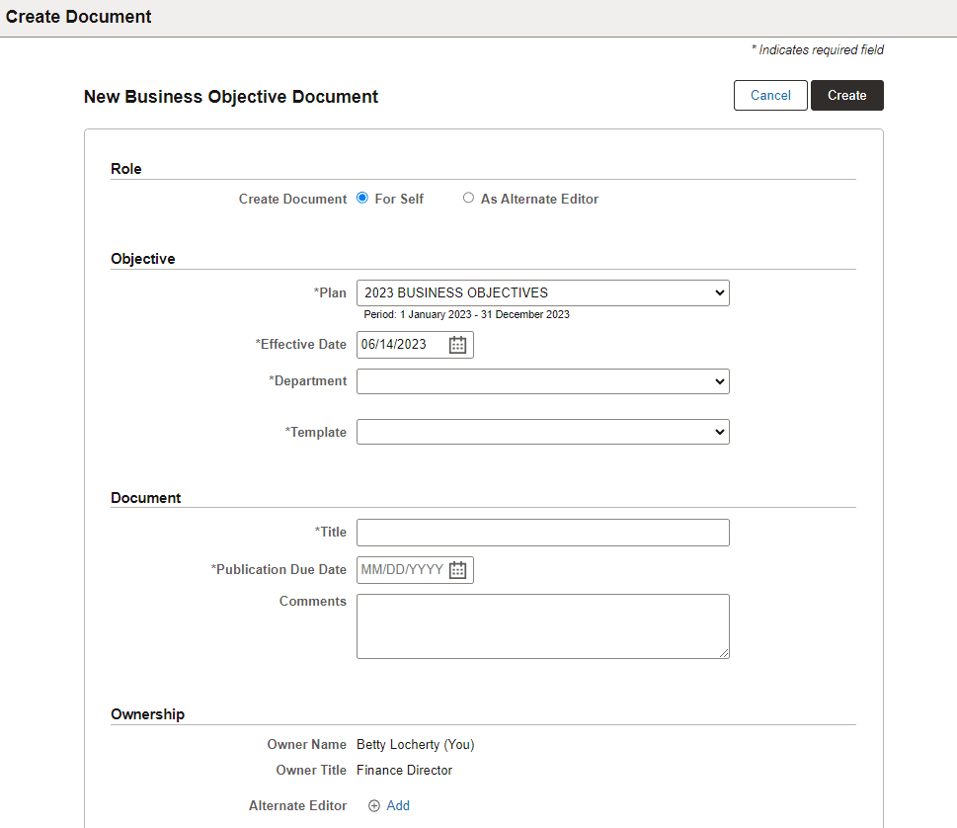
Task: Click the Create button
Action: pyautogui.click(x=846, y=95)
